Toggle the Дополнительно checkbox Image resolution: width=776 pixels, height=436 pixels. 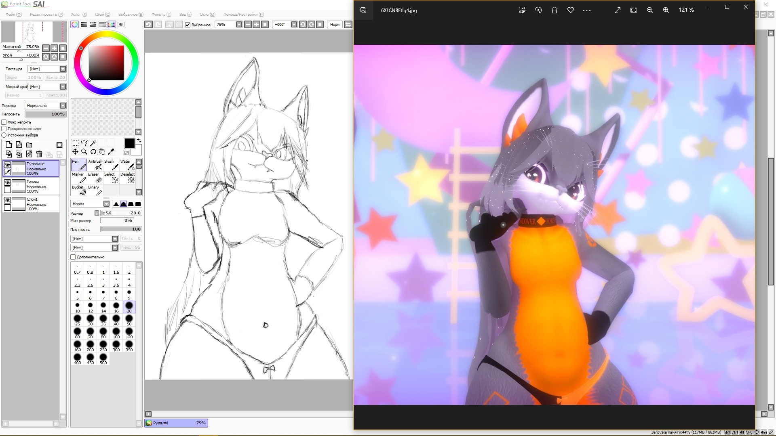[73, 257]
